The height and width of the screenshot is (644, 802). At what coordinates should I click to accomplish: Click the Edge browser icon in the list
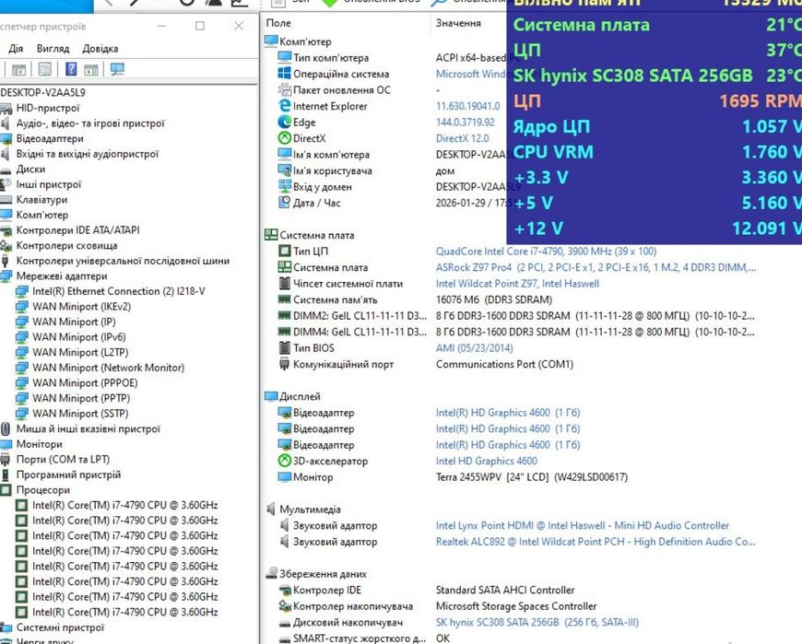click(x=284, y=123)
